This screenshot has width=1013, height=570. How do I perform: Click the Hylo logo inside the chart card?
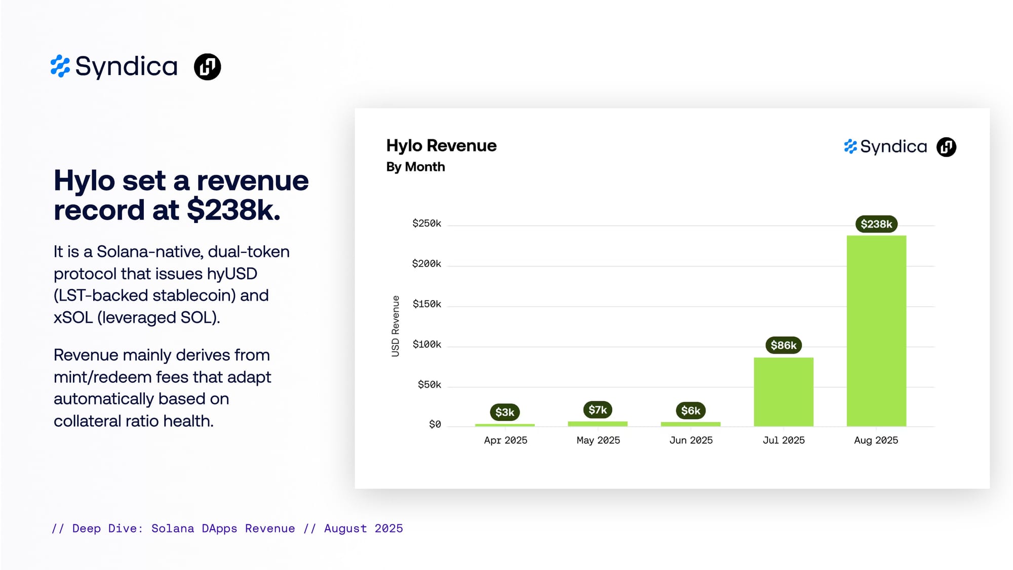pos(946,147)
